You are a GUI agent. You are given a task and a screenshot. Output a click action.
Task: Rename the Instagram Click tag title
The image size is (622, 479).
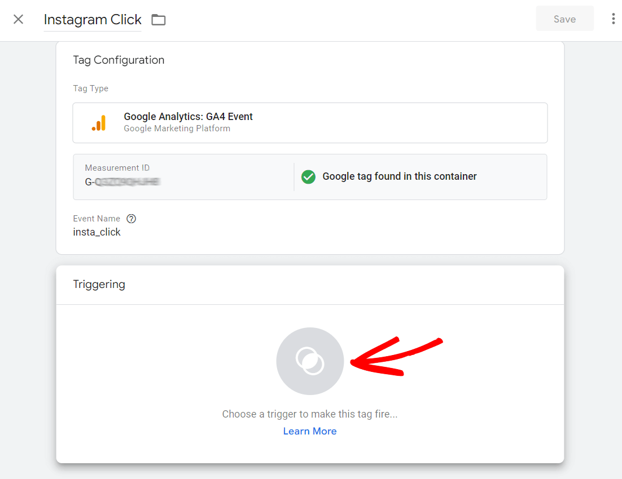[x=92, y=19]
